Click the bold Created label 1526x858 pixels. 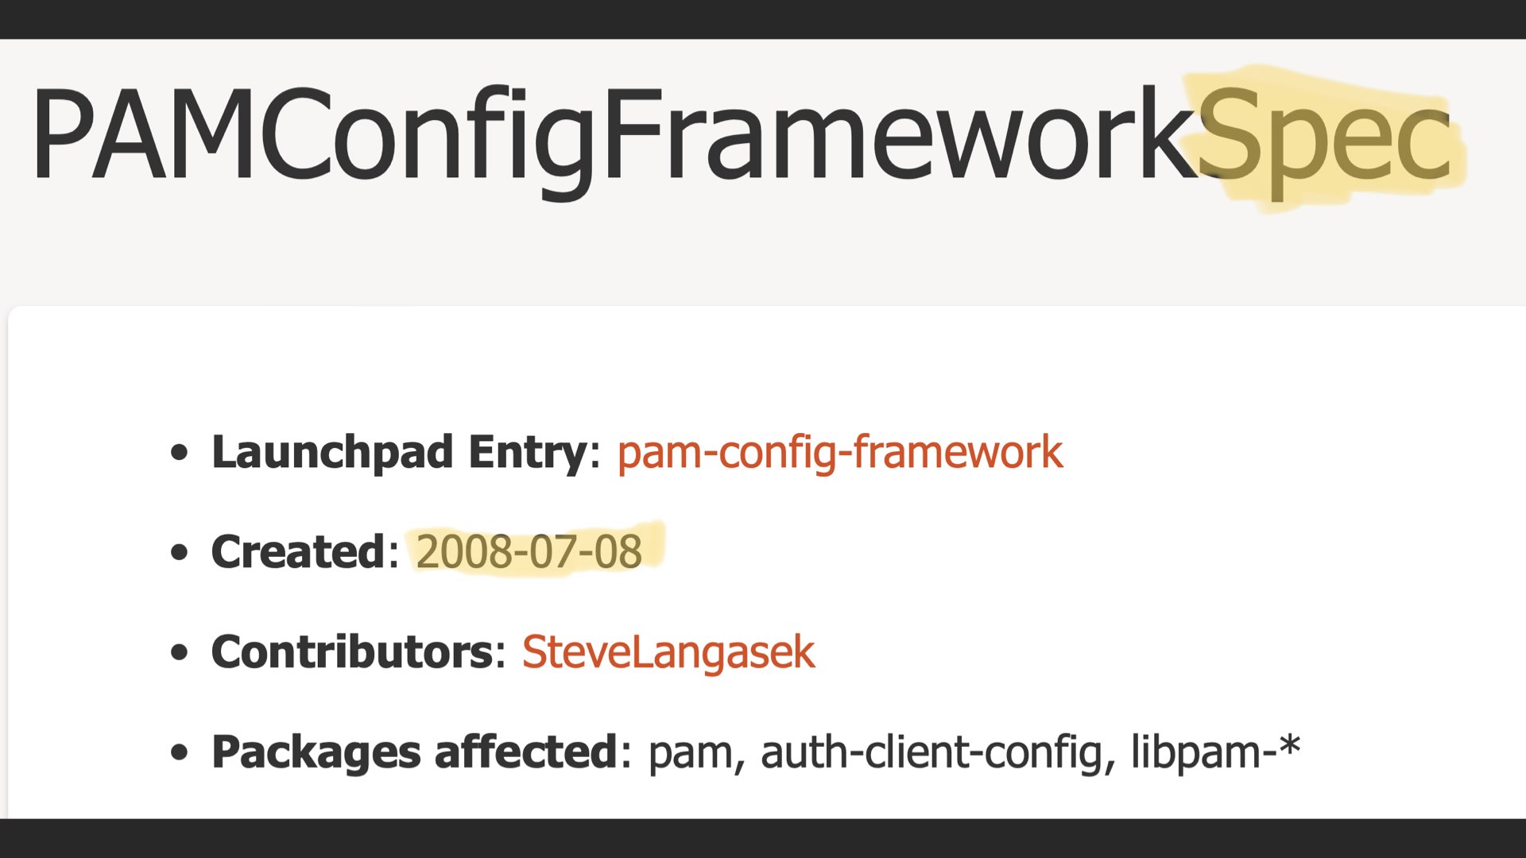click(x=298, y=552)
